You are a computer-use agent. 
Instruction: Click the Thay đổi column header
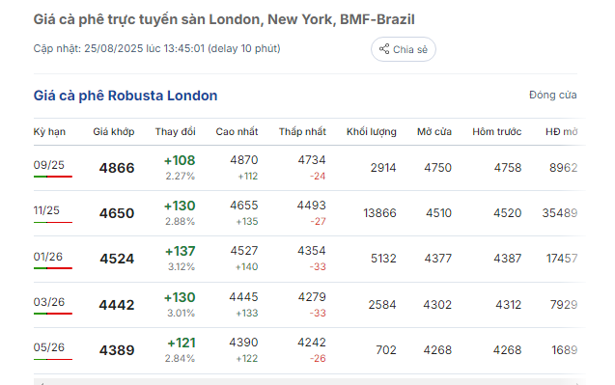point(176,132)
